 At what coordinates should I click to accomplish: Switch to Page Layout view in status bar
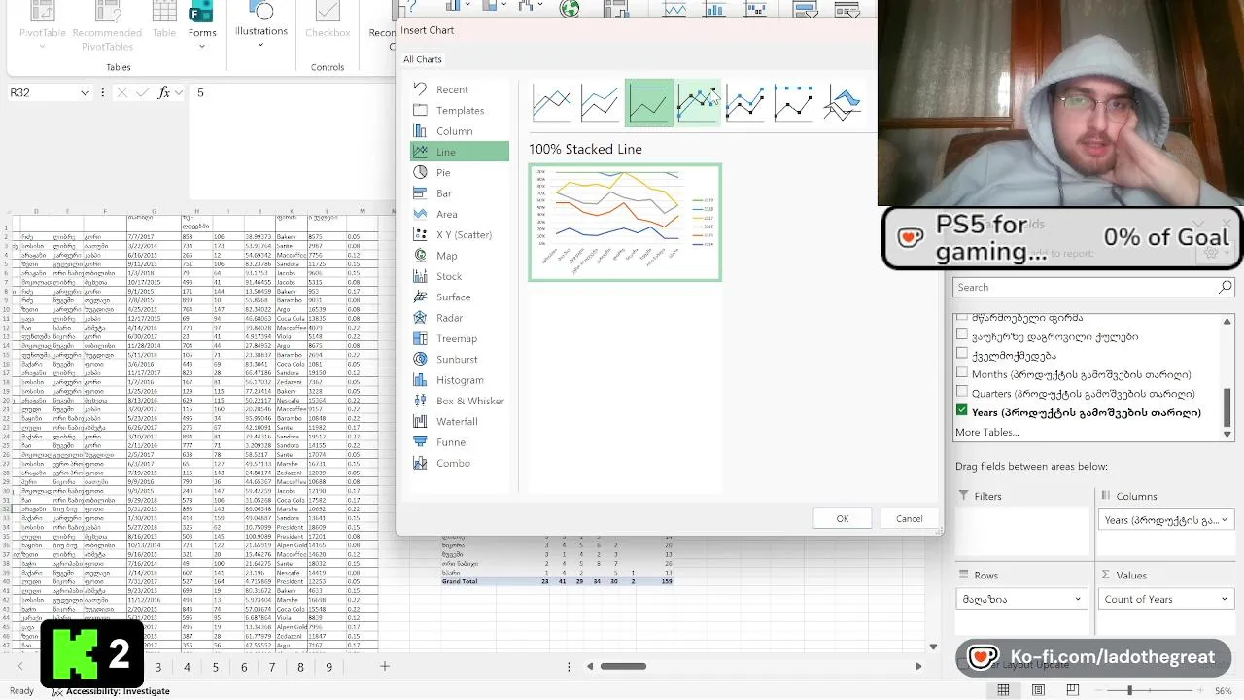[1038, 690]
